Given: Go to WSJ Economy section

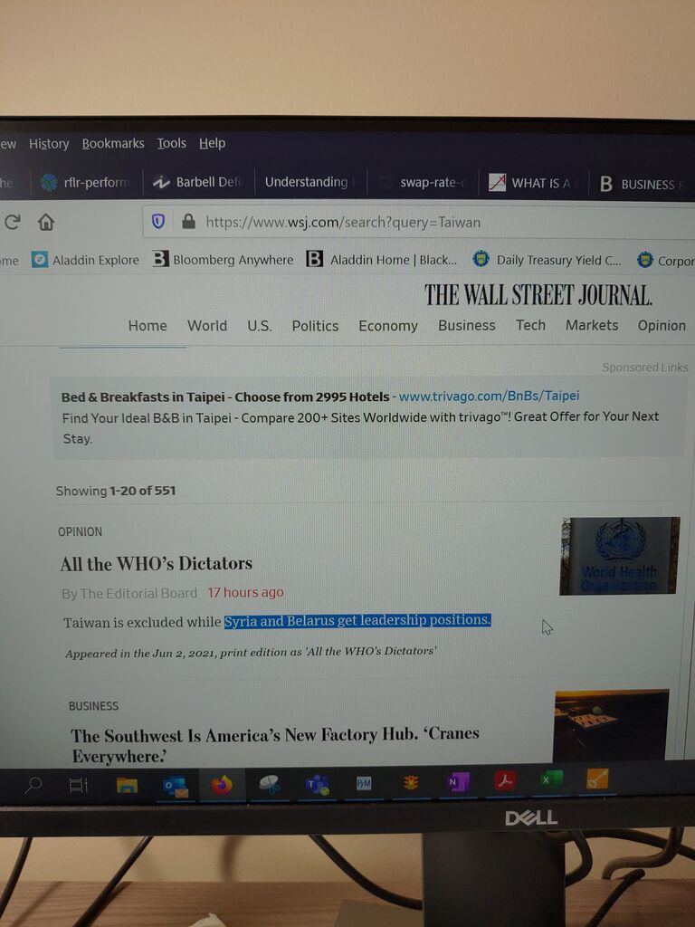Looking at the screenshot, I should click(387, 326).
